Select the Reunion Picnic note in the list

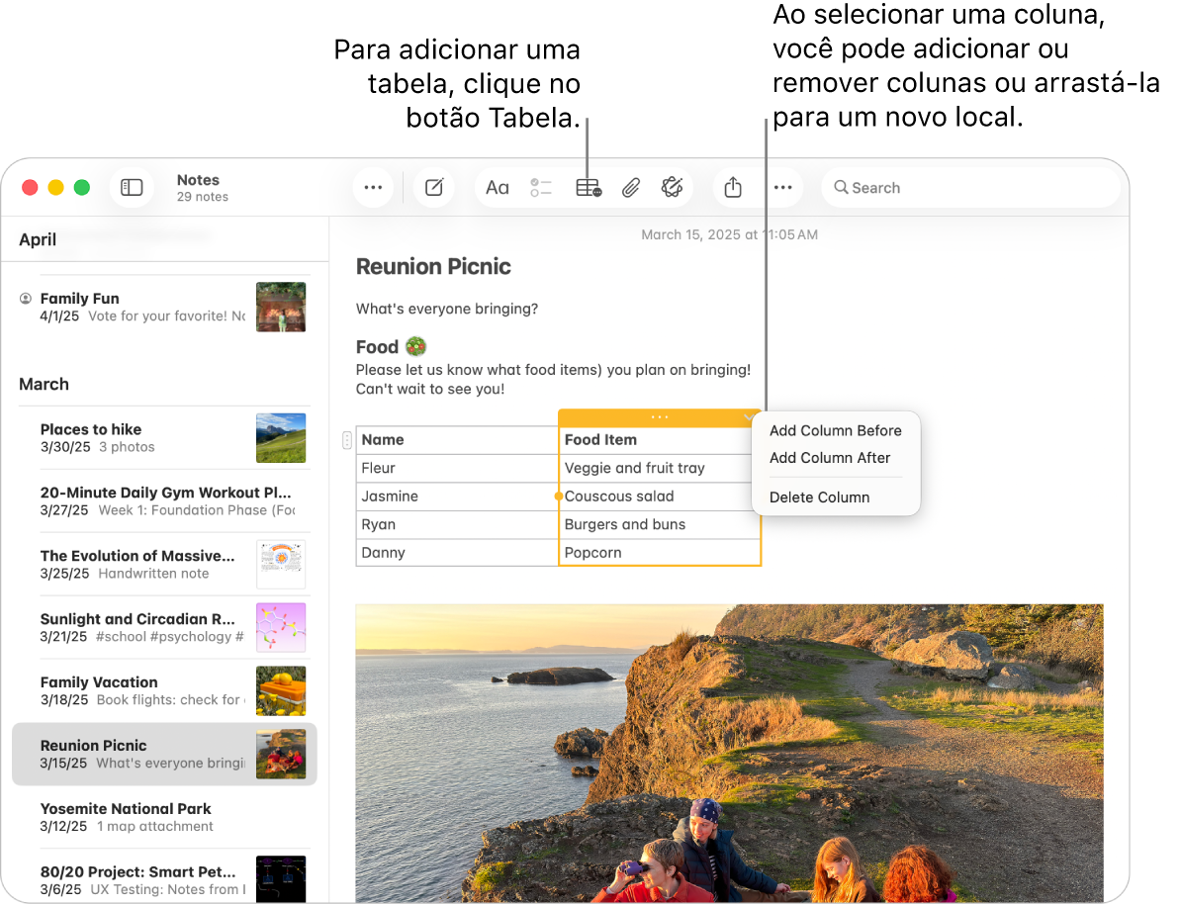pos(164,755)
